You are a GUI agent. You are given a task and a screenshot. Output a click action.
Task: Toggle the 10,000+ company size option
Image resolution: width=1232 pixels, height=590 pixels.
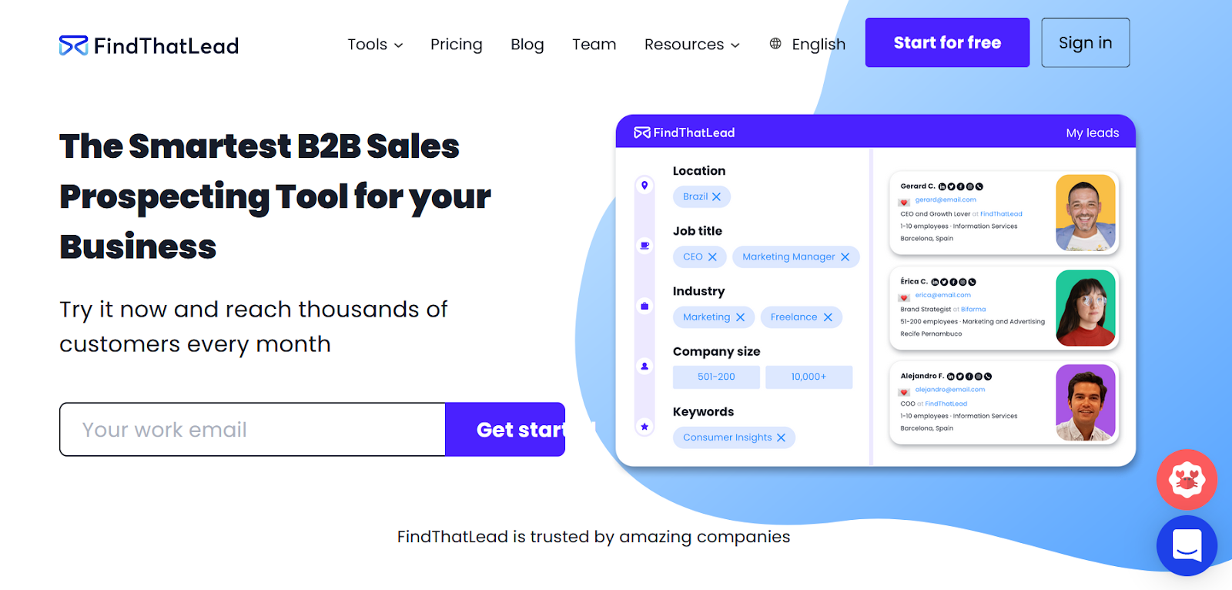[x=808, y=377]
